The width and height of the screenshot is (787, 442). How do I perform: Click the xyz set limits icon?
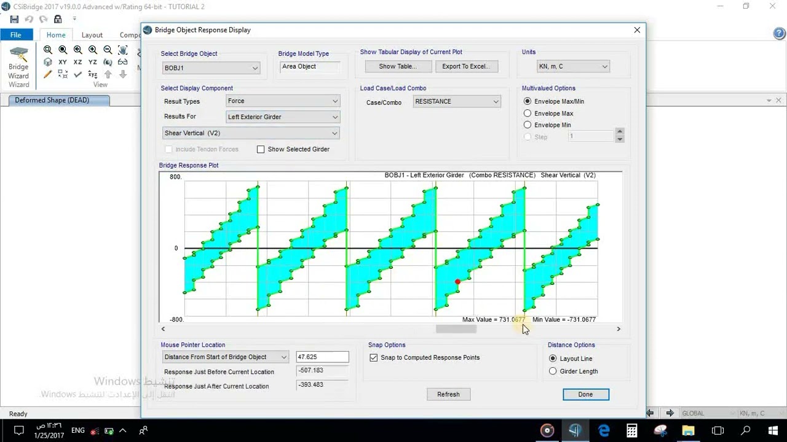[93, 74]
